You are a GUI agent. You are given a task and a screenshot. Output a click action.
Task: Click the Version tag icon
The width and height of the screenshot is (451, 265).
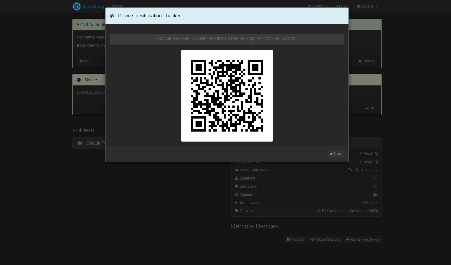tap(236, 211)
